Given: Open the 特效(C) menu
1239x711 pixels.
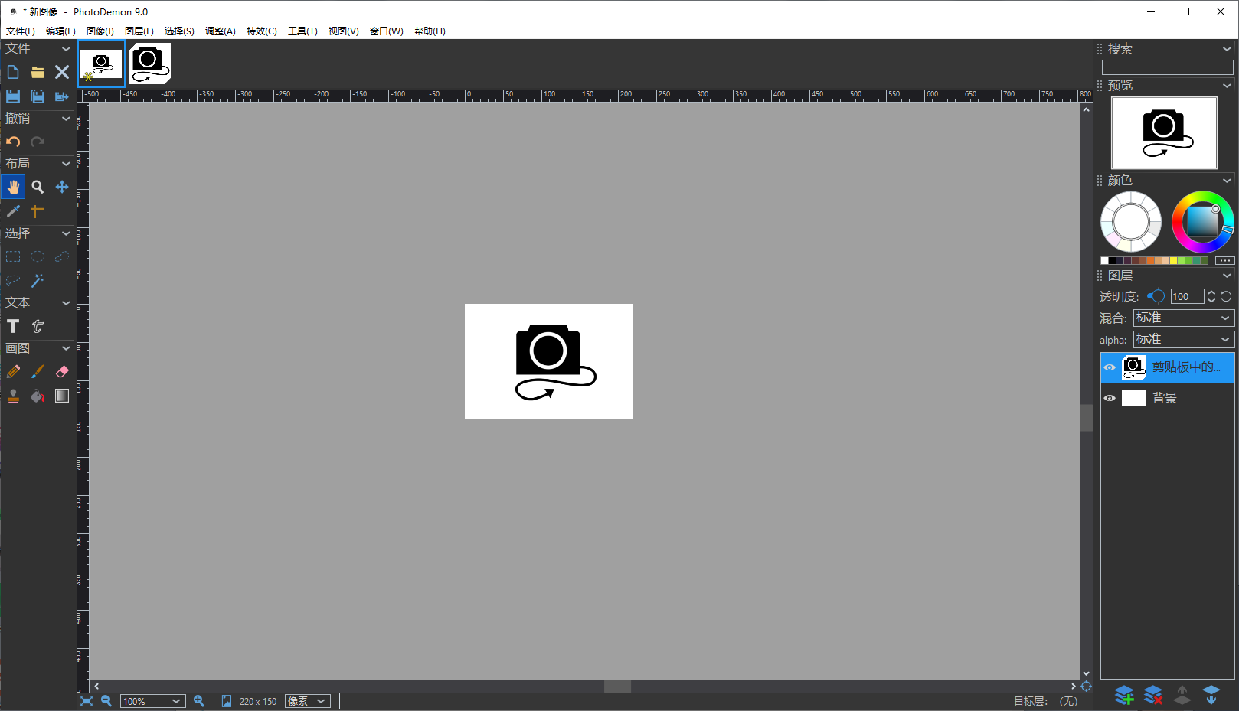Looking at the screenshot, I should (x=261, y=31).
